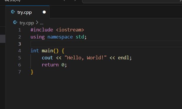Click line number 2 in the gutter
The height and width of the screenshot is (109, 182).
point(20,37)
